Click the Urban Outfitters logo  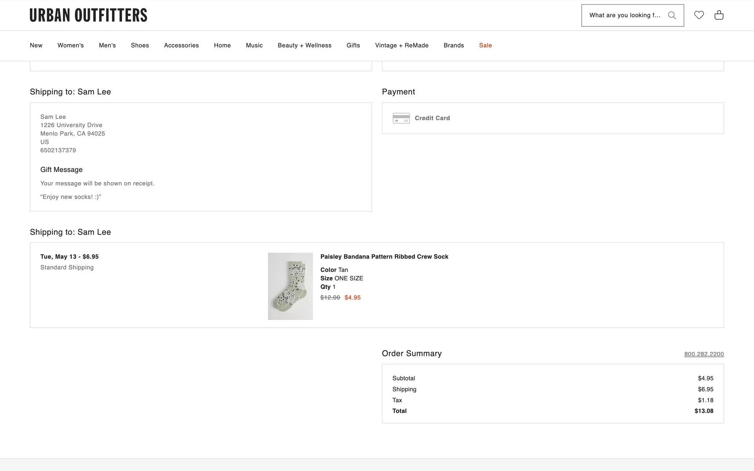click(88, 15)
